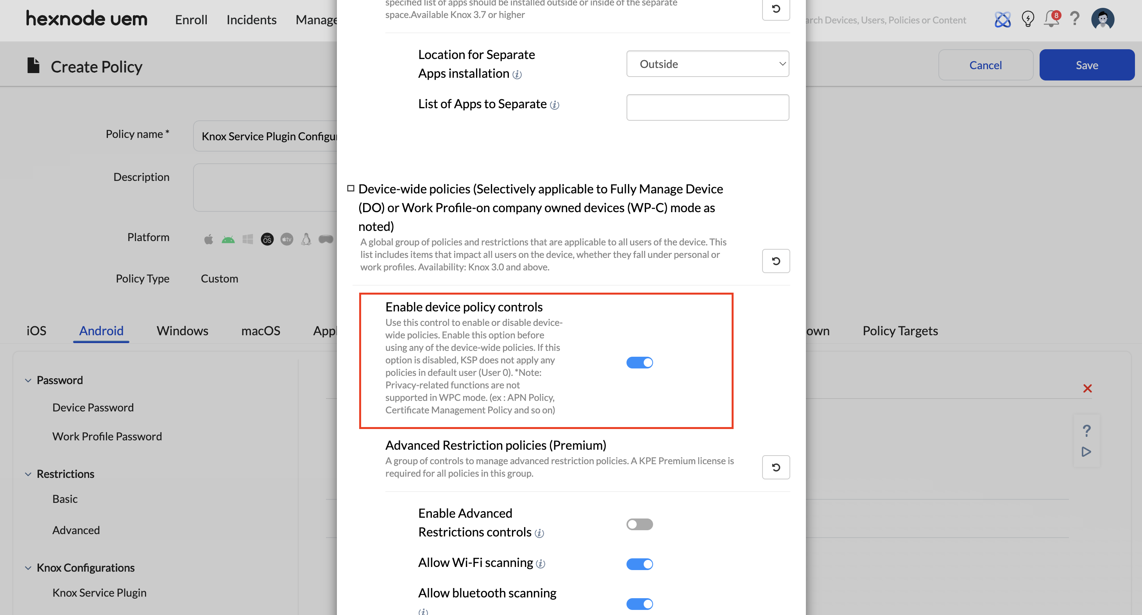Click the search Devices, Users, Policies field
Viewport: 1142px width, 615px height.
[886, 20]
